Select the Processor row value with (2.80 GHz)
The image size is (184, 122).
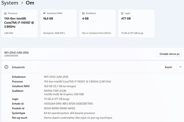pos(77,81)
